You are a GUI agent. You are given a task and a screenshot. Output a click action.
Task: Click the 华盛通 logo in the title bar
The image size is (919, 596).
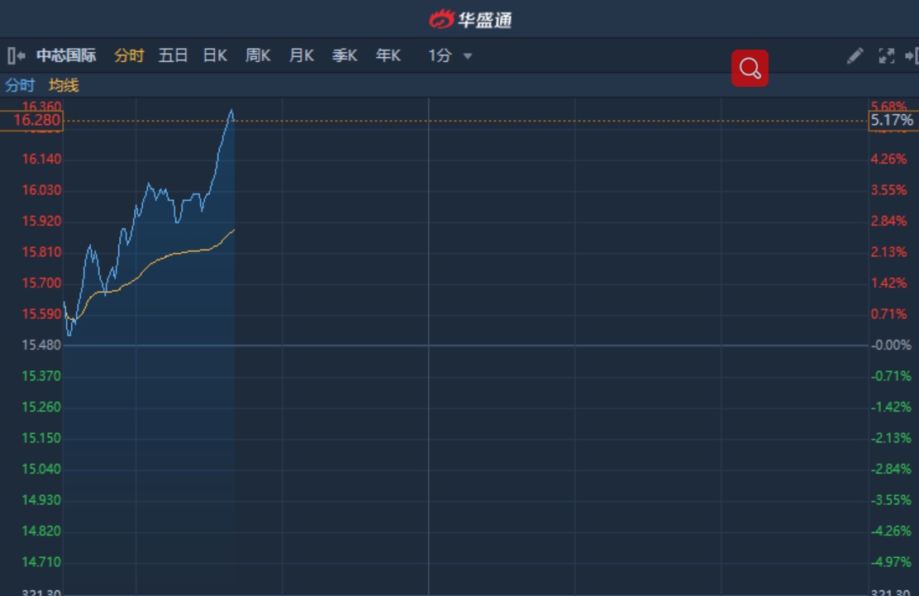pos(471,19)
